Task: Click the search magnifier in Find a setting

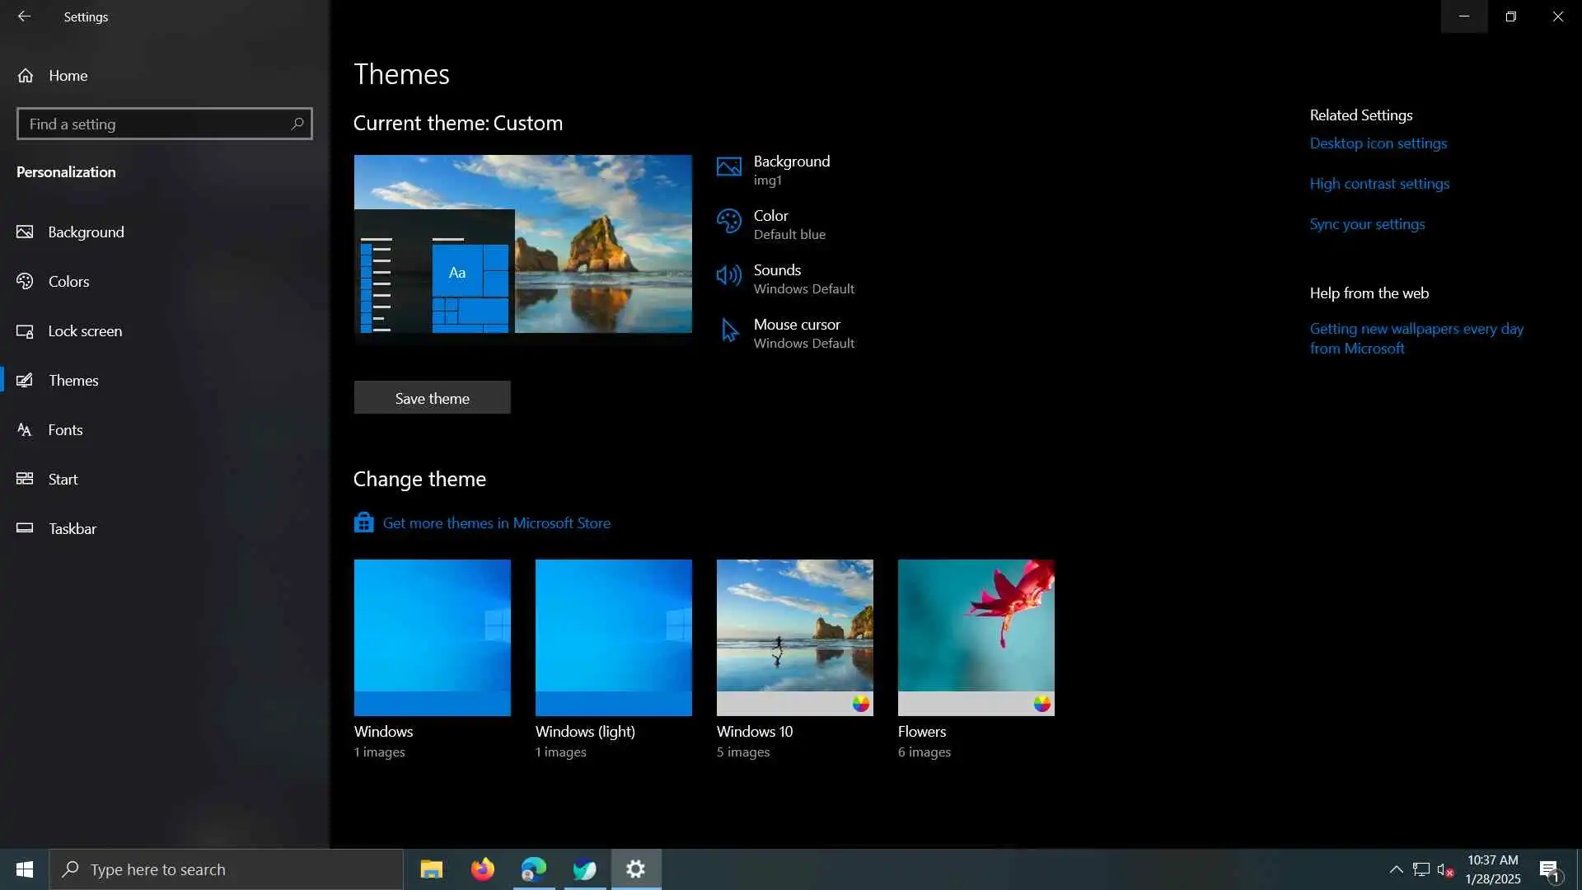Action: pos(297,124)
